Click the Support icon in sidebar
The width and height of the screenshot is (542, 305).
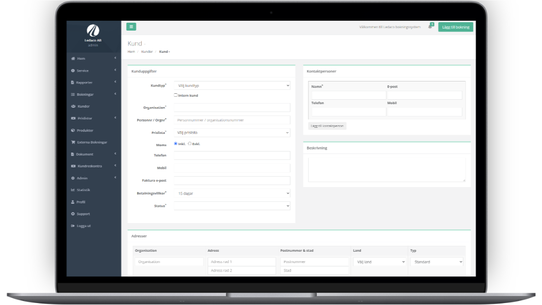click(x=73, y=214)
